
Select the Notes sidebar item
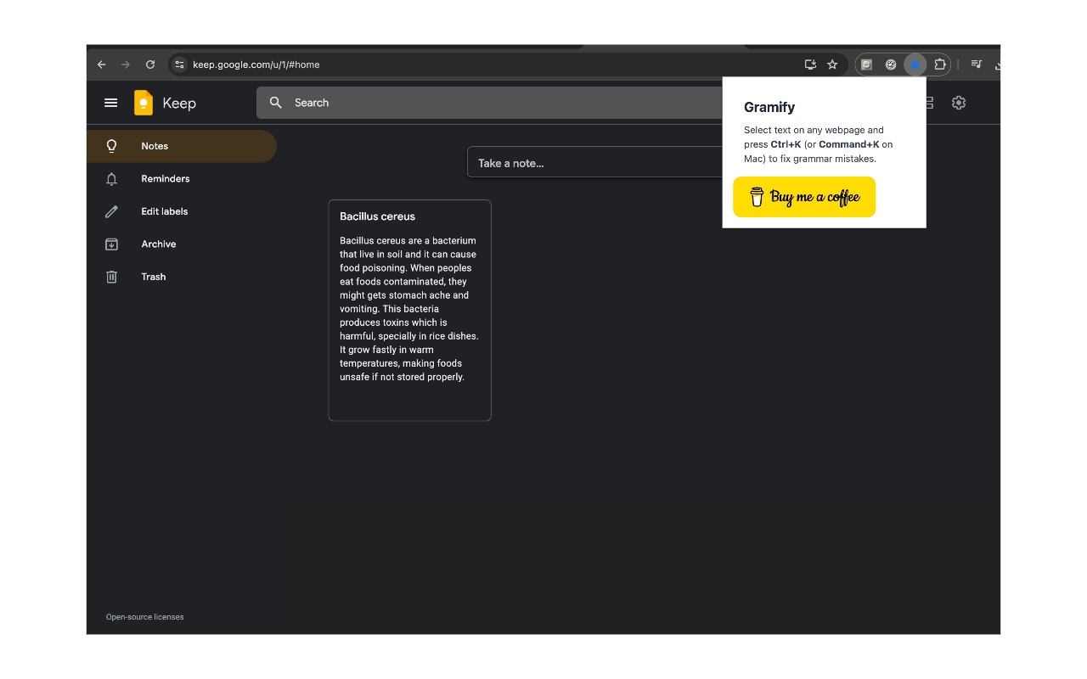coord(182,146)
